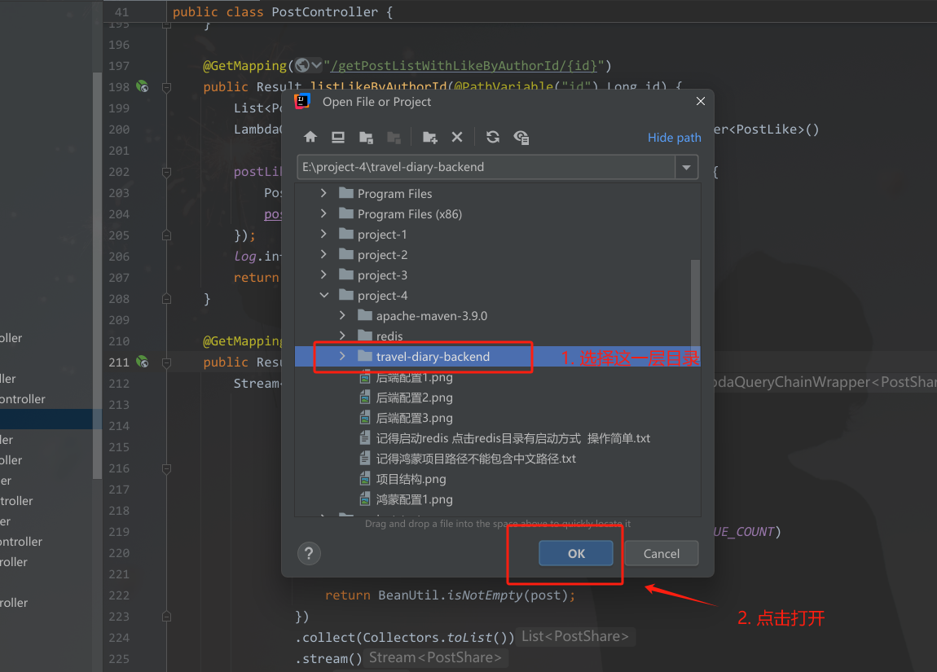Image resolution: width=937 pixels, height=672 pixels.
Task: Select the 项目结构.png file icon
Action: 365,478
